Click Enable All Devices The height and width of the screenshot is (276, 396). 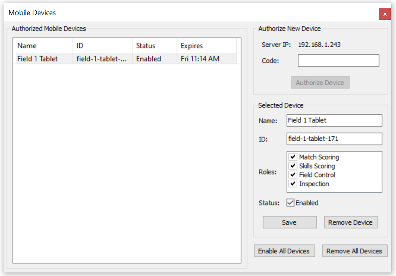pyautogui.click(x=284, y=251)
